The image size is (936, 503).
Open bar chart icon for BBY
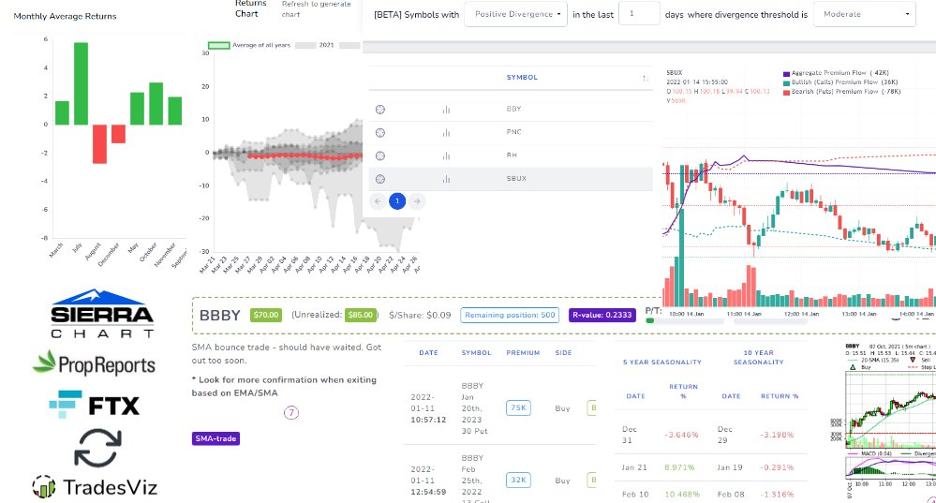[x=446, y=110]
